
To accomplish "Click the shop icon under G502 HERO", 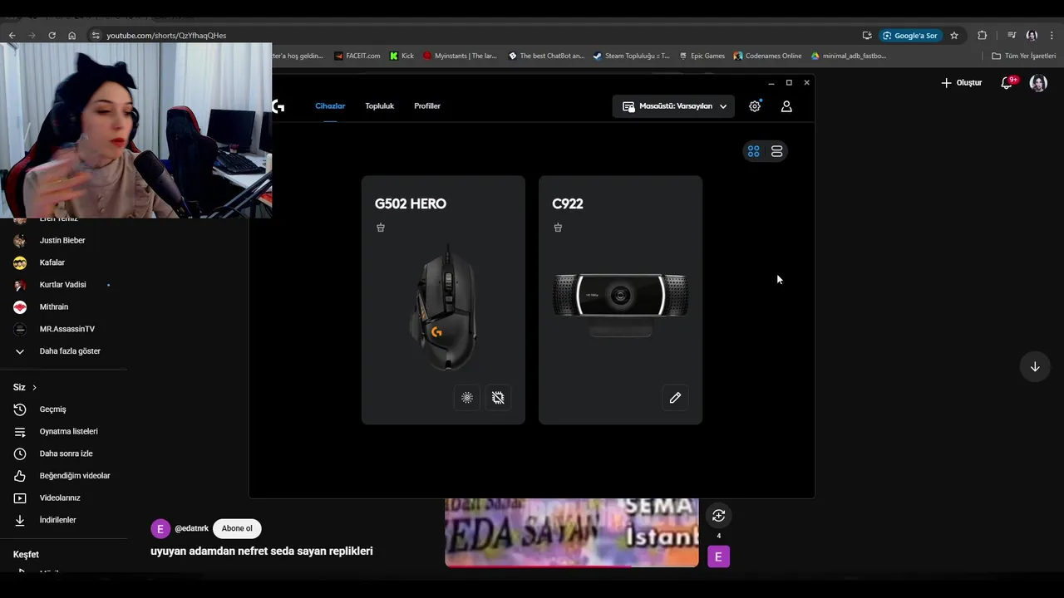I will [381, 228].
